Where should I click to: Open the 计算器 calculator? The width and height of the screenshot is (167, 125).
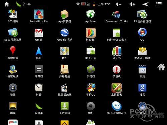click(39, 69)
